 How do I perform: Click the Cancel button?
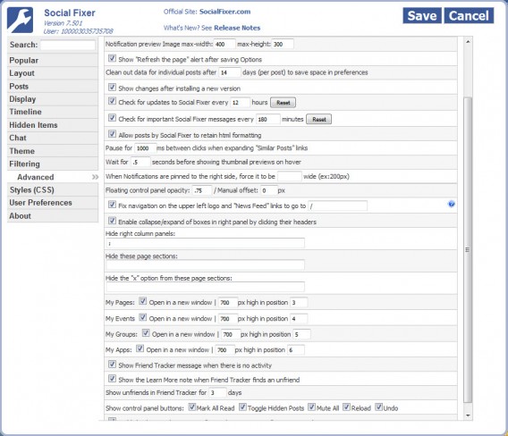click(x=469, y=15)
